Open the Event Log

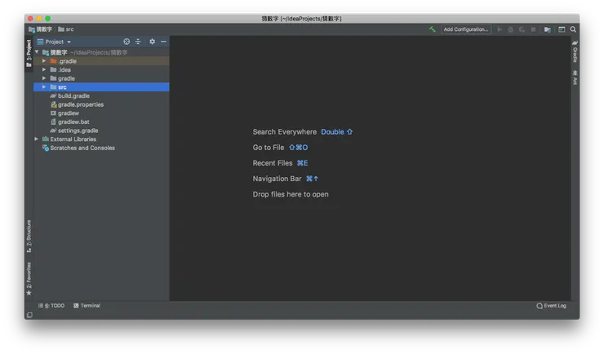click(551, 306)
